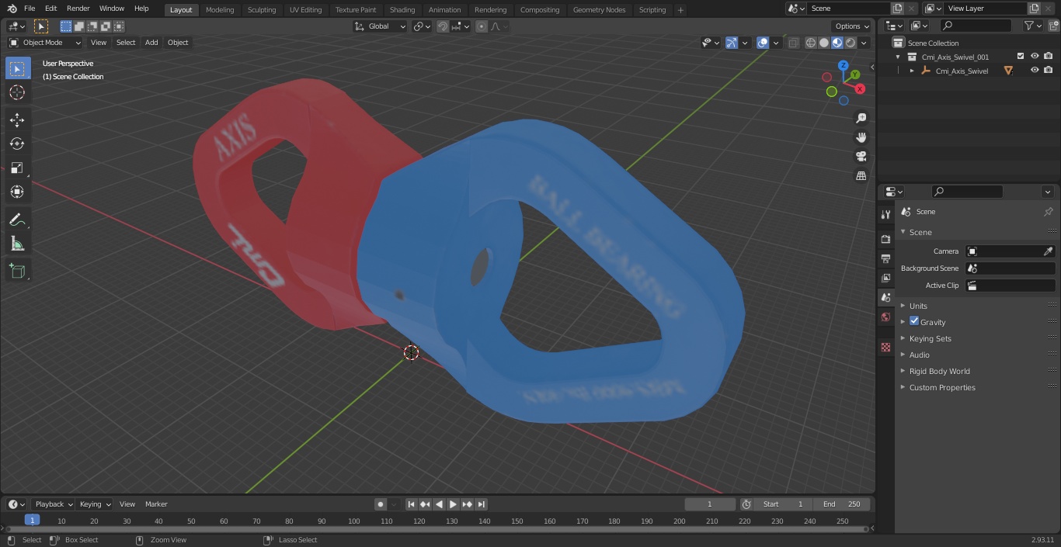Jump to the timeline end frame
The height and width of the screenshot is (547, 1061).
(482, 504)
